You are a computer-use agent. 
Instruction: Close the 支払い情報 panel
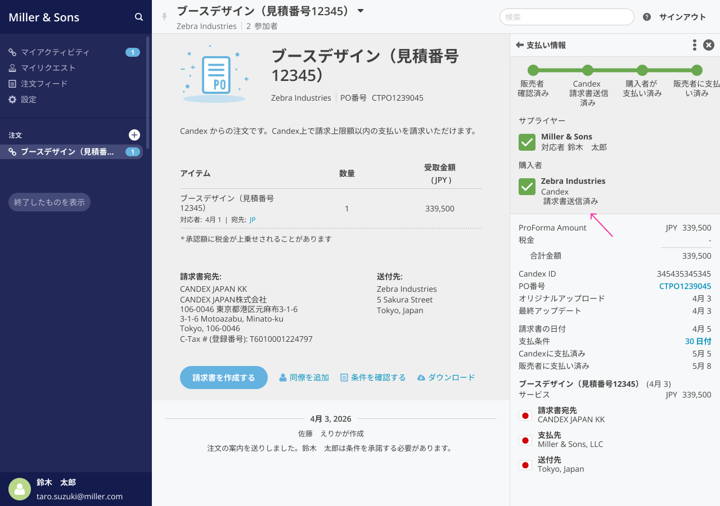pos(709,45)
